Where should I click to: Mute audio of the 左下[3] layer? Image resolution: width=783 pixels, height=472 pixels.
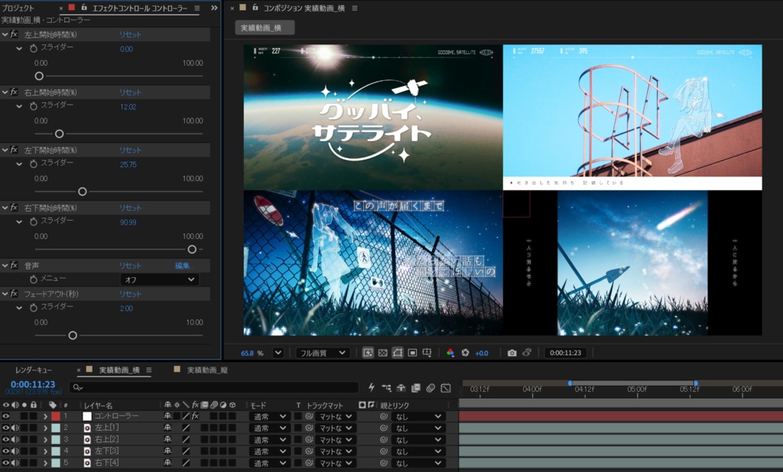click(x=15, y=451)
